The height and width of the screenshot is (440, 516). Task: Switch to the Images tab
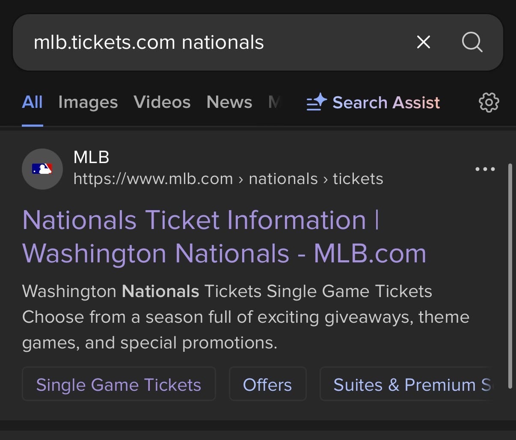(x=88, y=102)
